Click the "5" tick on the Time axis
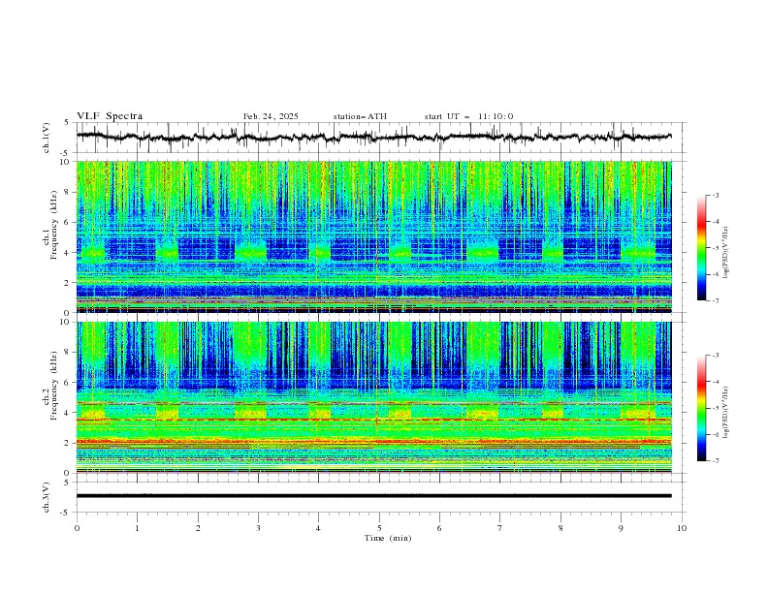The image size is (768, 593). (x=379, y=528)
